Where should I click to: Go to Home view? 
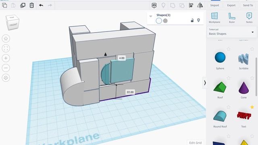(6, 39)
